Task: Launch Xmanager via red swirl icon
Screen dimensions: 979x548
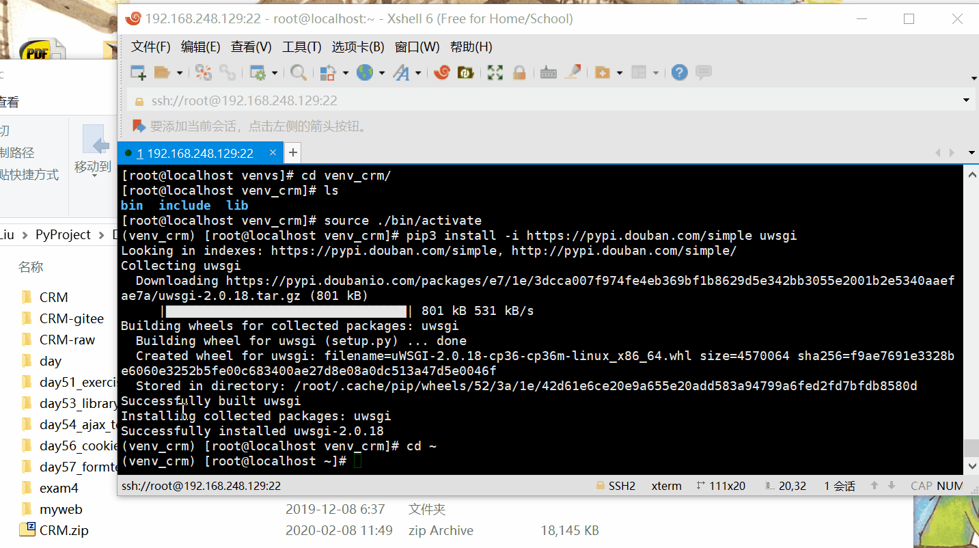Action: 441,72
